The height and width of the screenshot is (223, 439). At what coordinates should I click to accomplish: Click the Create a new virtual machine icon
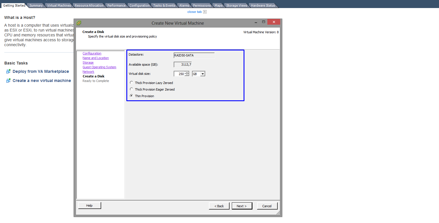(x=8, y=81)
